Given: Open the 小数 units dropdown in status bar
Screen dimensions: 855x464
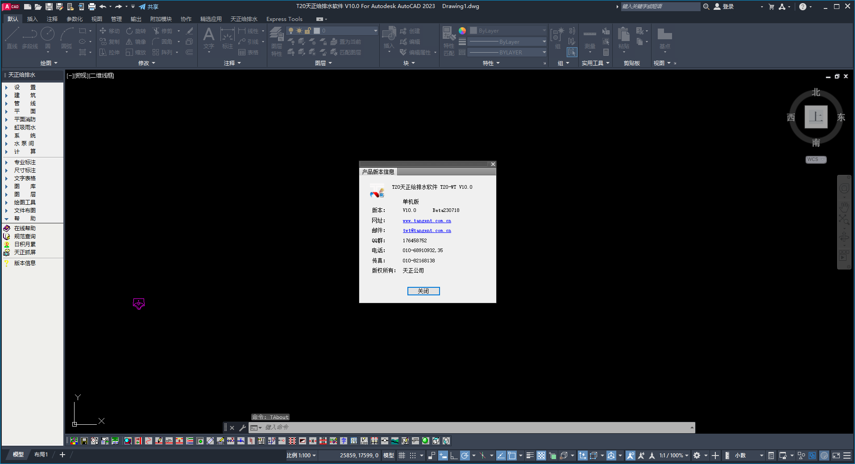Looking at the screenshot, I should tap(749, 456).
